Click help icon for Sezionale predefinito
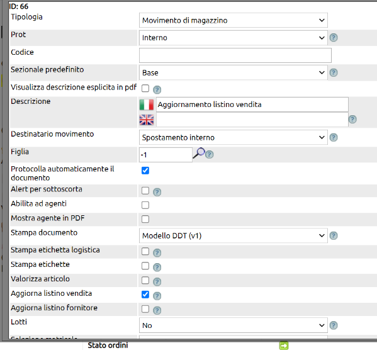This screenshot has height=350, width=377. point(334,72)
